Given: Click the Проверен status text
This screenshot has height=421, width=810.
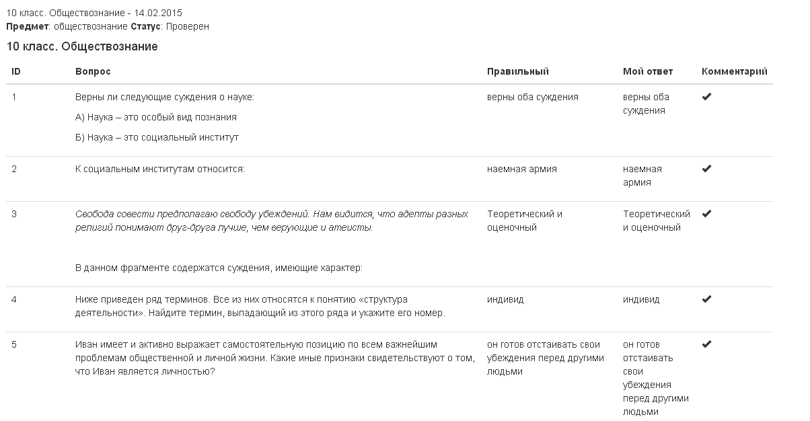Looking at the screenshot, I should click(x=188, y=26).
